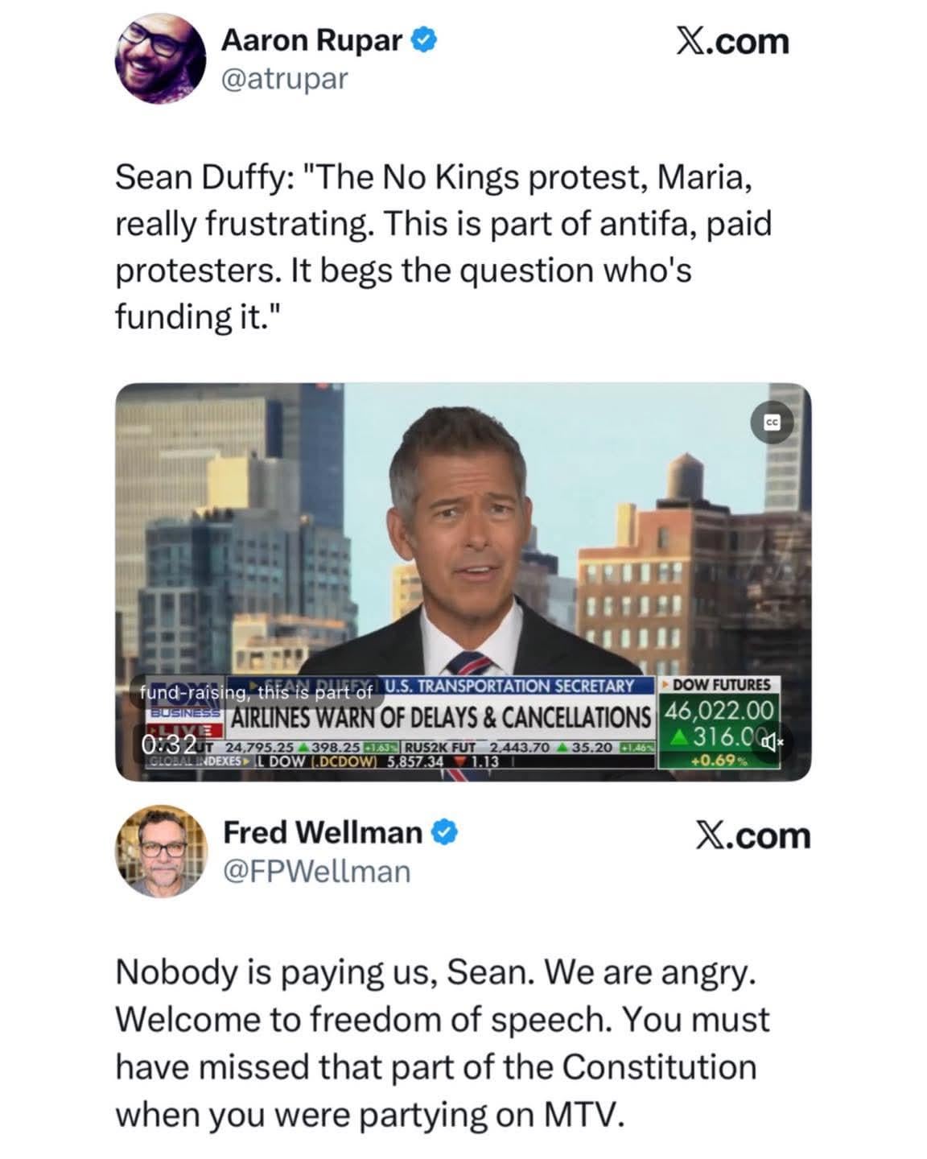Image resolution: width=927 pixels, height=1159 pixels.
Task: Open the Sean Duffy quote tweet text
Action: pyautogui.click(x=443, y=246)
